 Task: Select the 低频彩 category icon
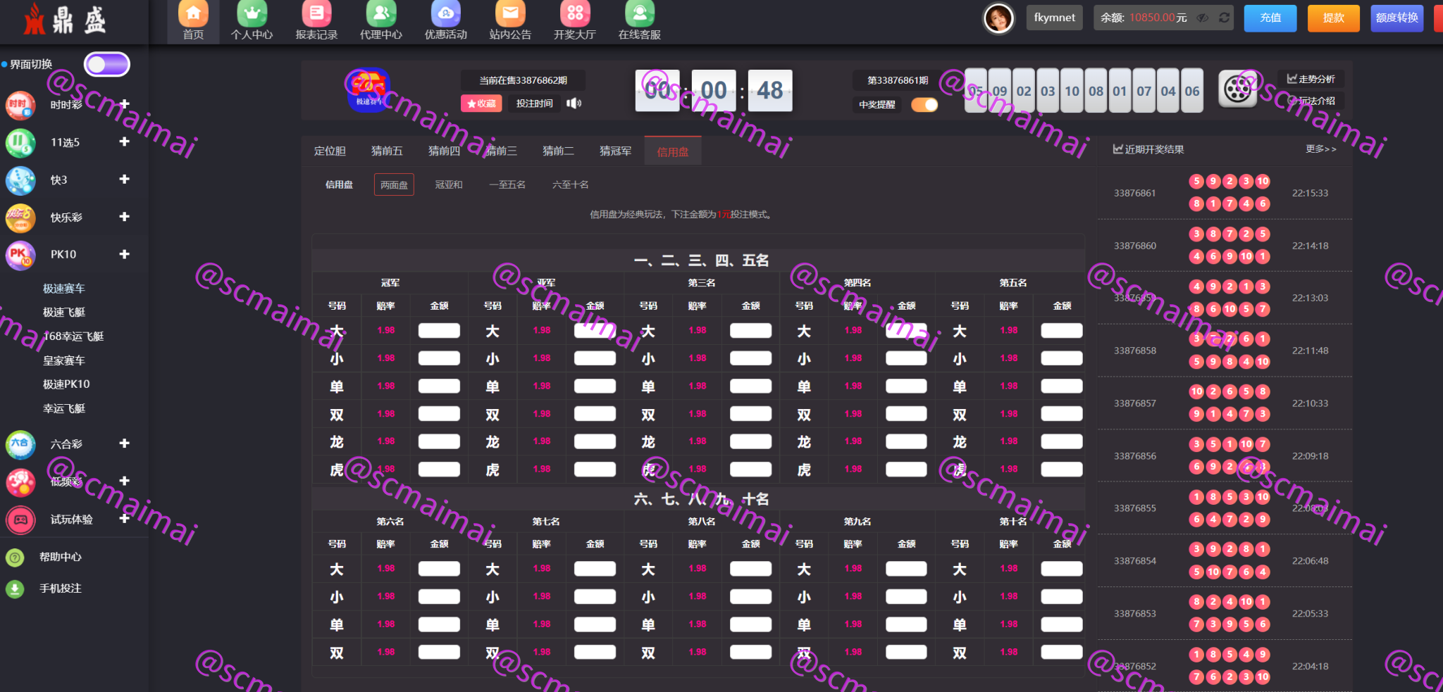coord(20,482)
